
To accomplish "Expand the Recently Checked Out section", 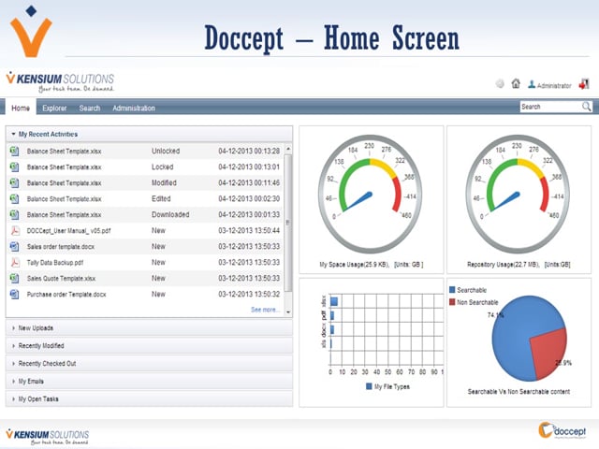I will 45,364.
